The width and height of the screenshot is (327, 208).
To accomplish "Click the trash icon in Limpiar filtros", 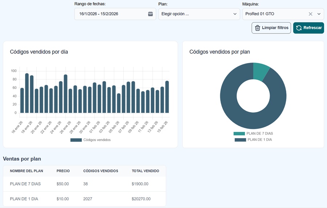I will pos(258,28).
